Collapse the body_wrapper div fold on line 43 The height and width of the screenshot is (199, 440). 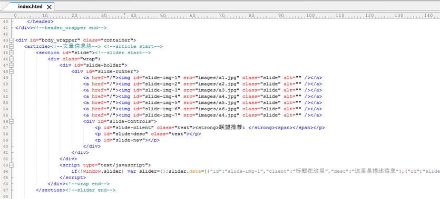[x=11, y=40]
